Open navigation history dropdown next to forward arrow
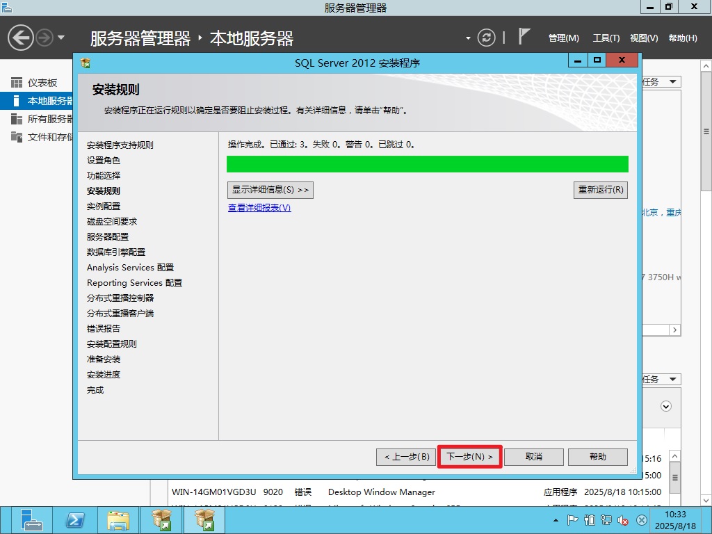 click(x=61, y=38)
